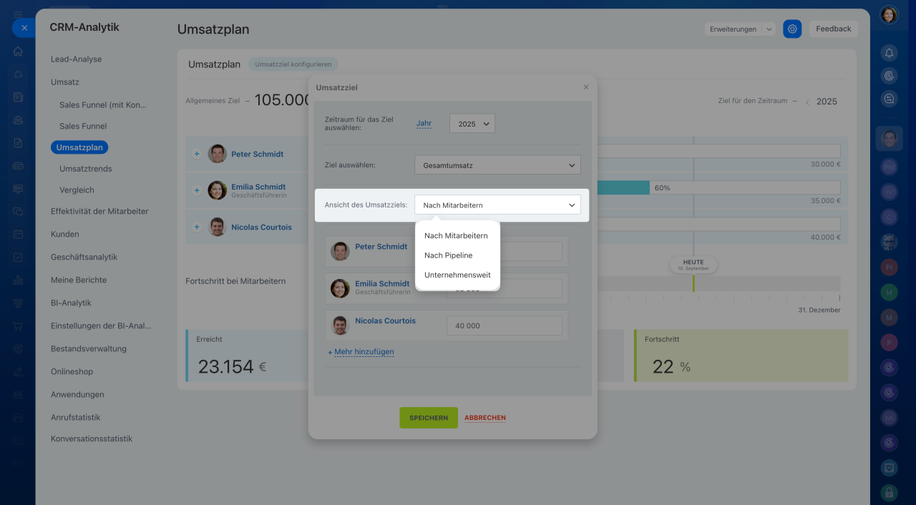Open Vergleich in the sidebar

pos(77,190)
